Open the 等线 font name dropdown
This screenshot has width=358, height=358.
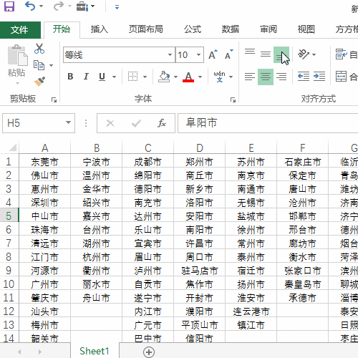pyautogui.click(x=170, y=55)
